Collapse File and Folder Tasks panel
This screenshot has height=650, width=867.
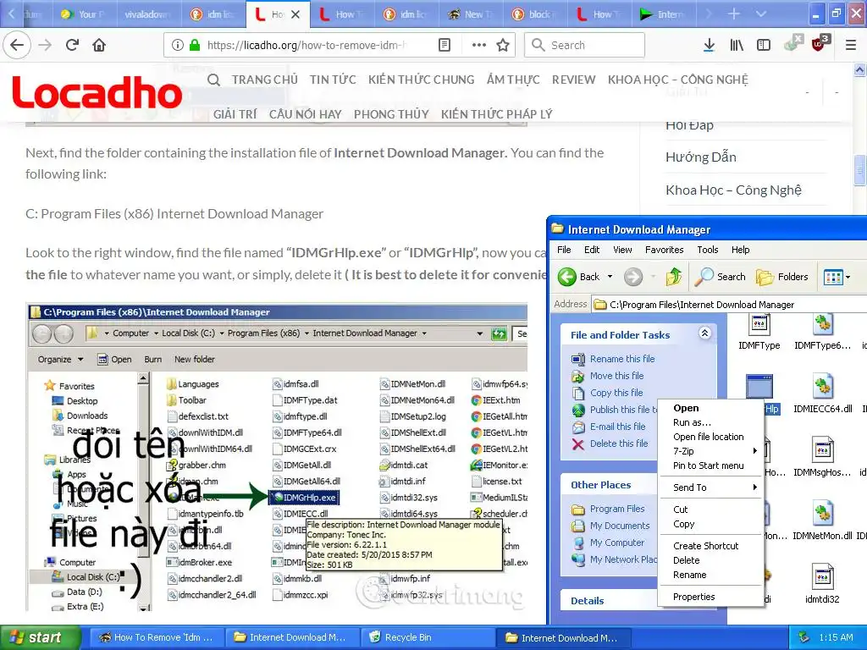(x=704, y=333)
